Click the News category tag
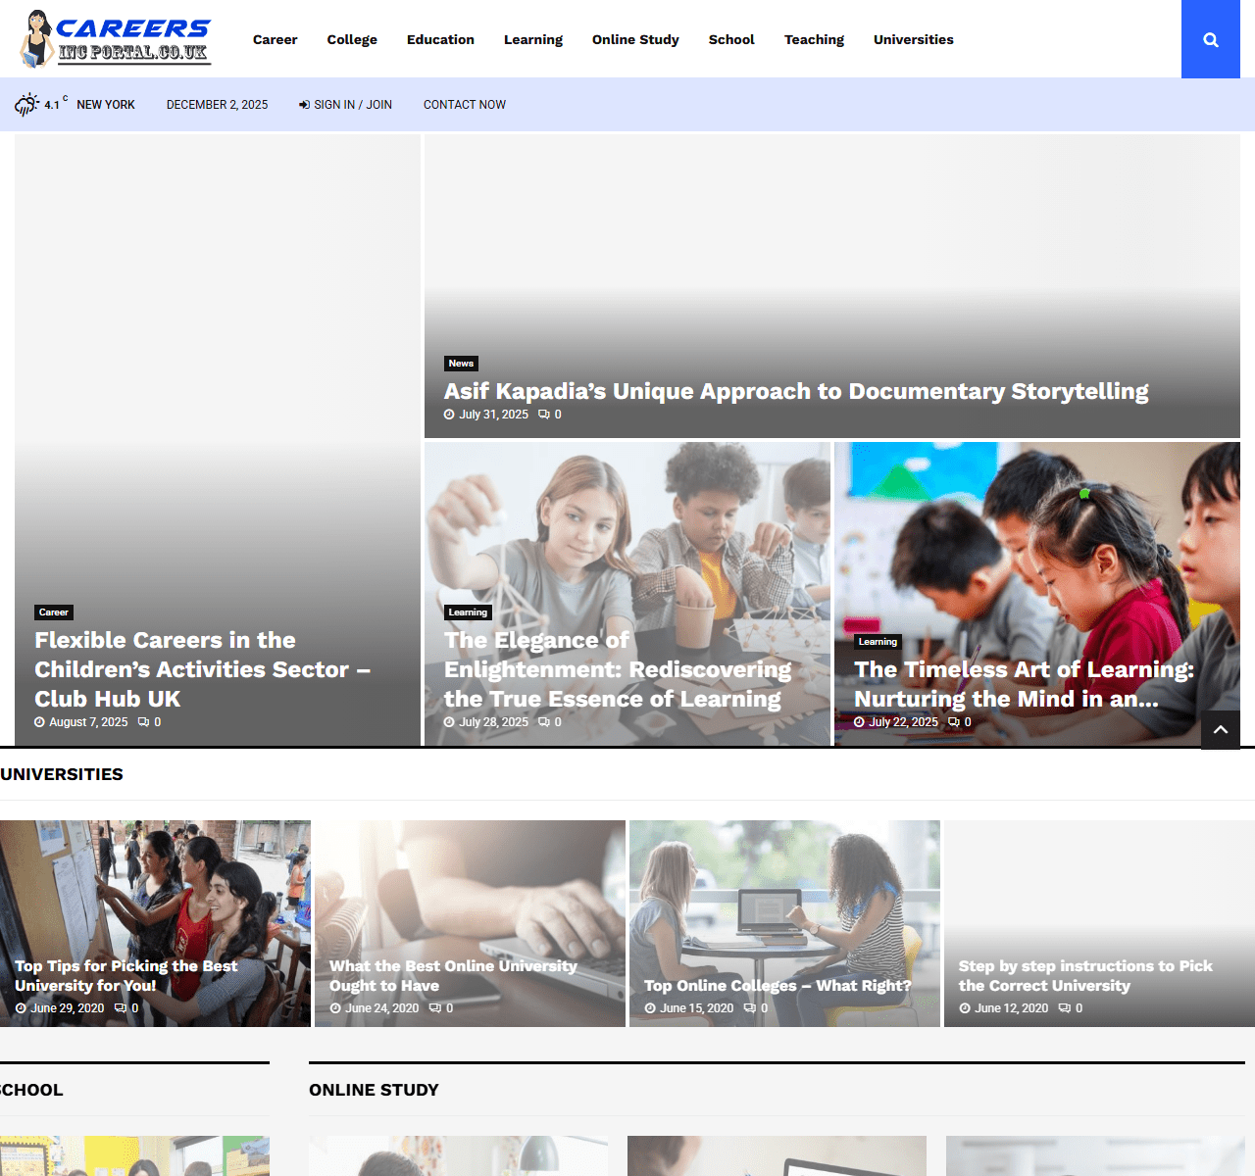The height and width of the screenshot is (1176, 1255). 461,364
